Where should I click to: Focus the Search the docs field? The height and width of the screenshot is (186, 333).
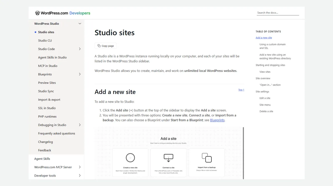pyautogui.click(x=278, y=13)
